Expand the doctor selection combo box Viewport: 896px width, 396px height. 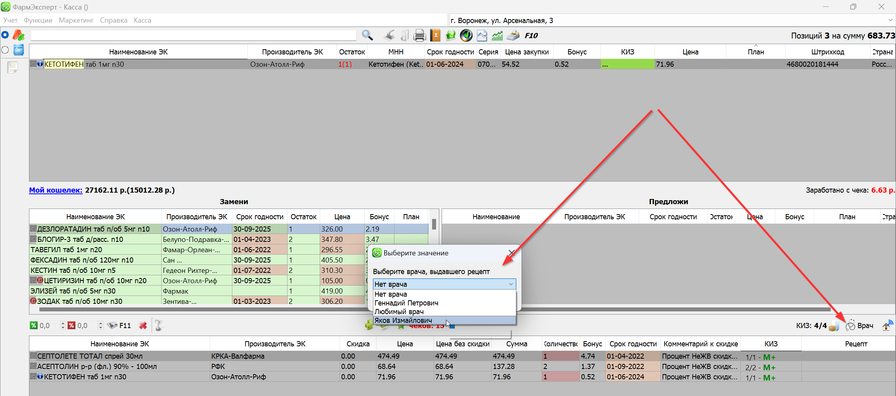511,284
